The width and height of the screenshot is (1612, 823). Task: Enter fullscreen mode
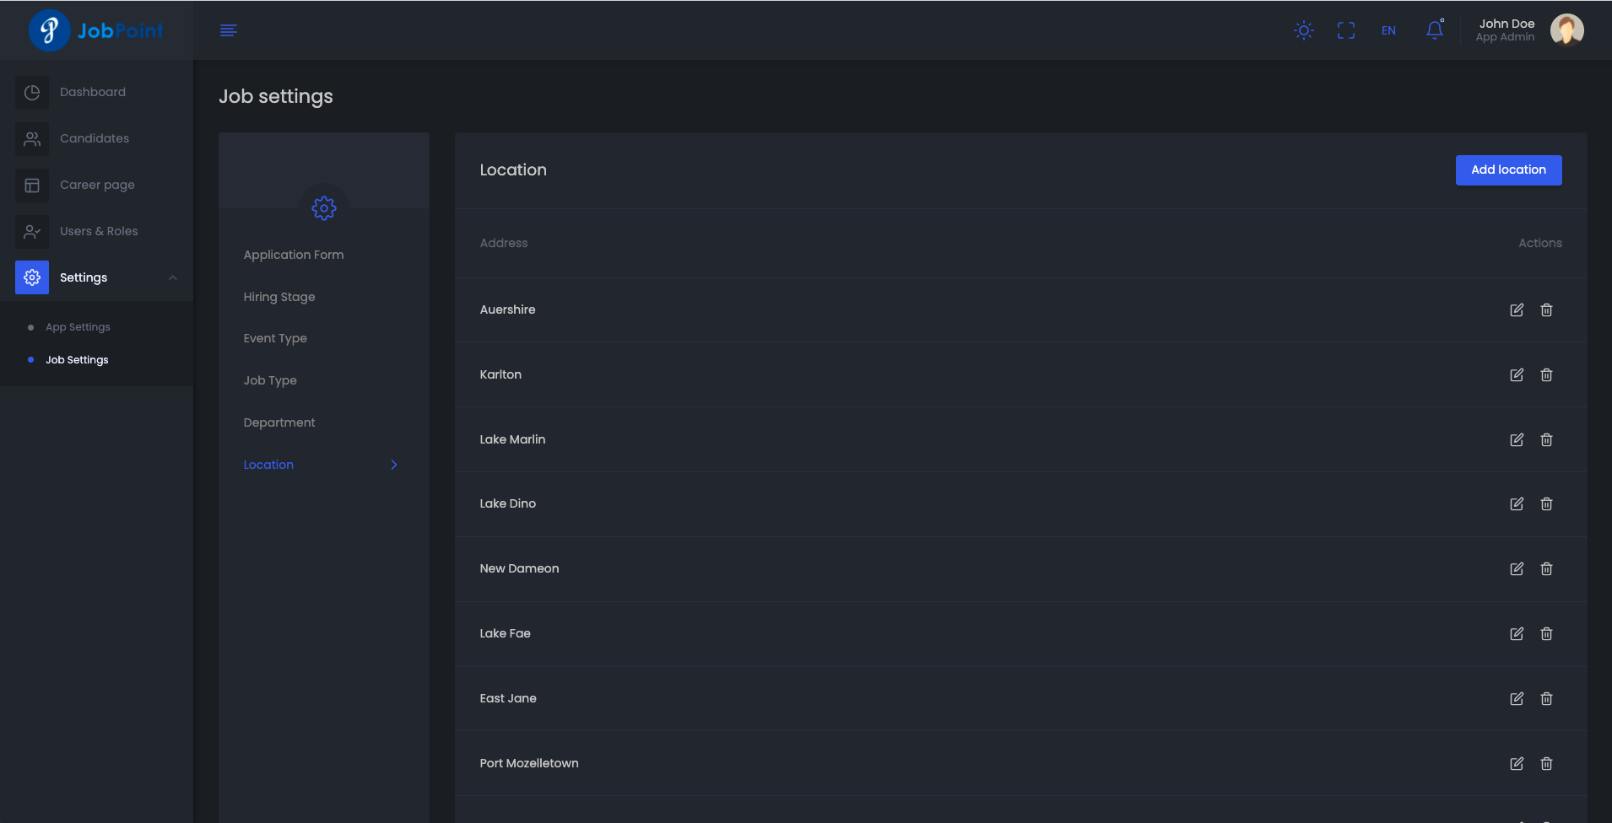pos(1346,30)
